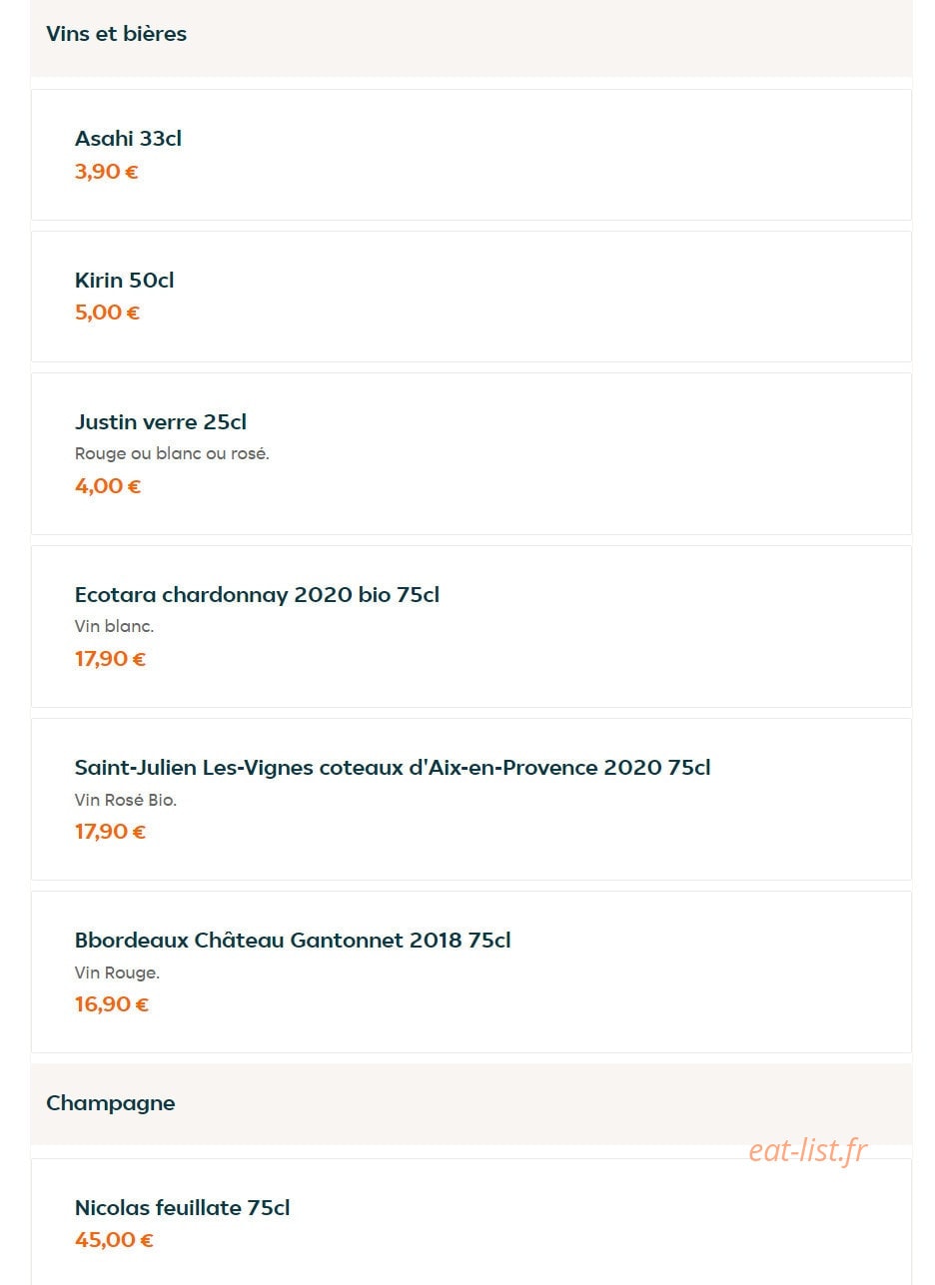Viewport: 935px width, 1285px height.
Task: Open Saint-Julien Les-Vignes coteaux d'Aix-en-Provence item
Action: [x=471, y=800]
